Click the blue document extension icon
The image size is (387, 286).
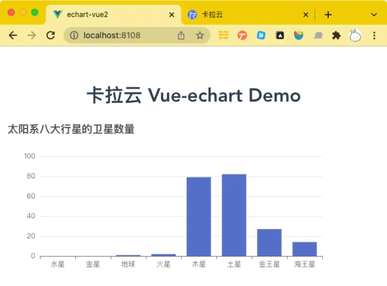pos(261,35)
